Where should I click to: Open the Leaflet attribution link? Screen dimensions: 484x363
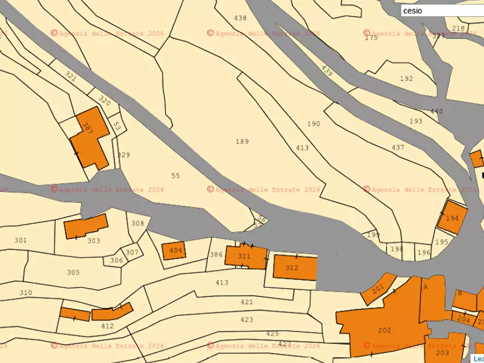479,358
